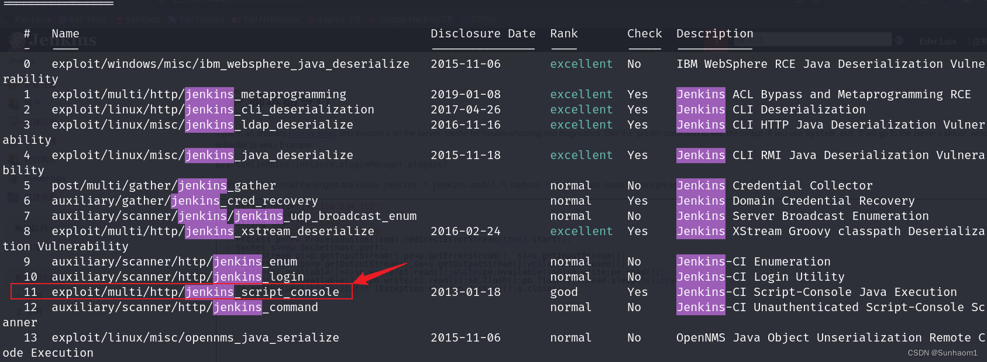The width and height of the screenshot is (987, 362).
Task: Click description 'Jenkins Server Broadcast Enumeration'
Action: click(803, 216)
